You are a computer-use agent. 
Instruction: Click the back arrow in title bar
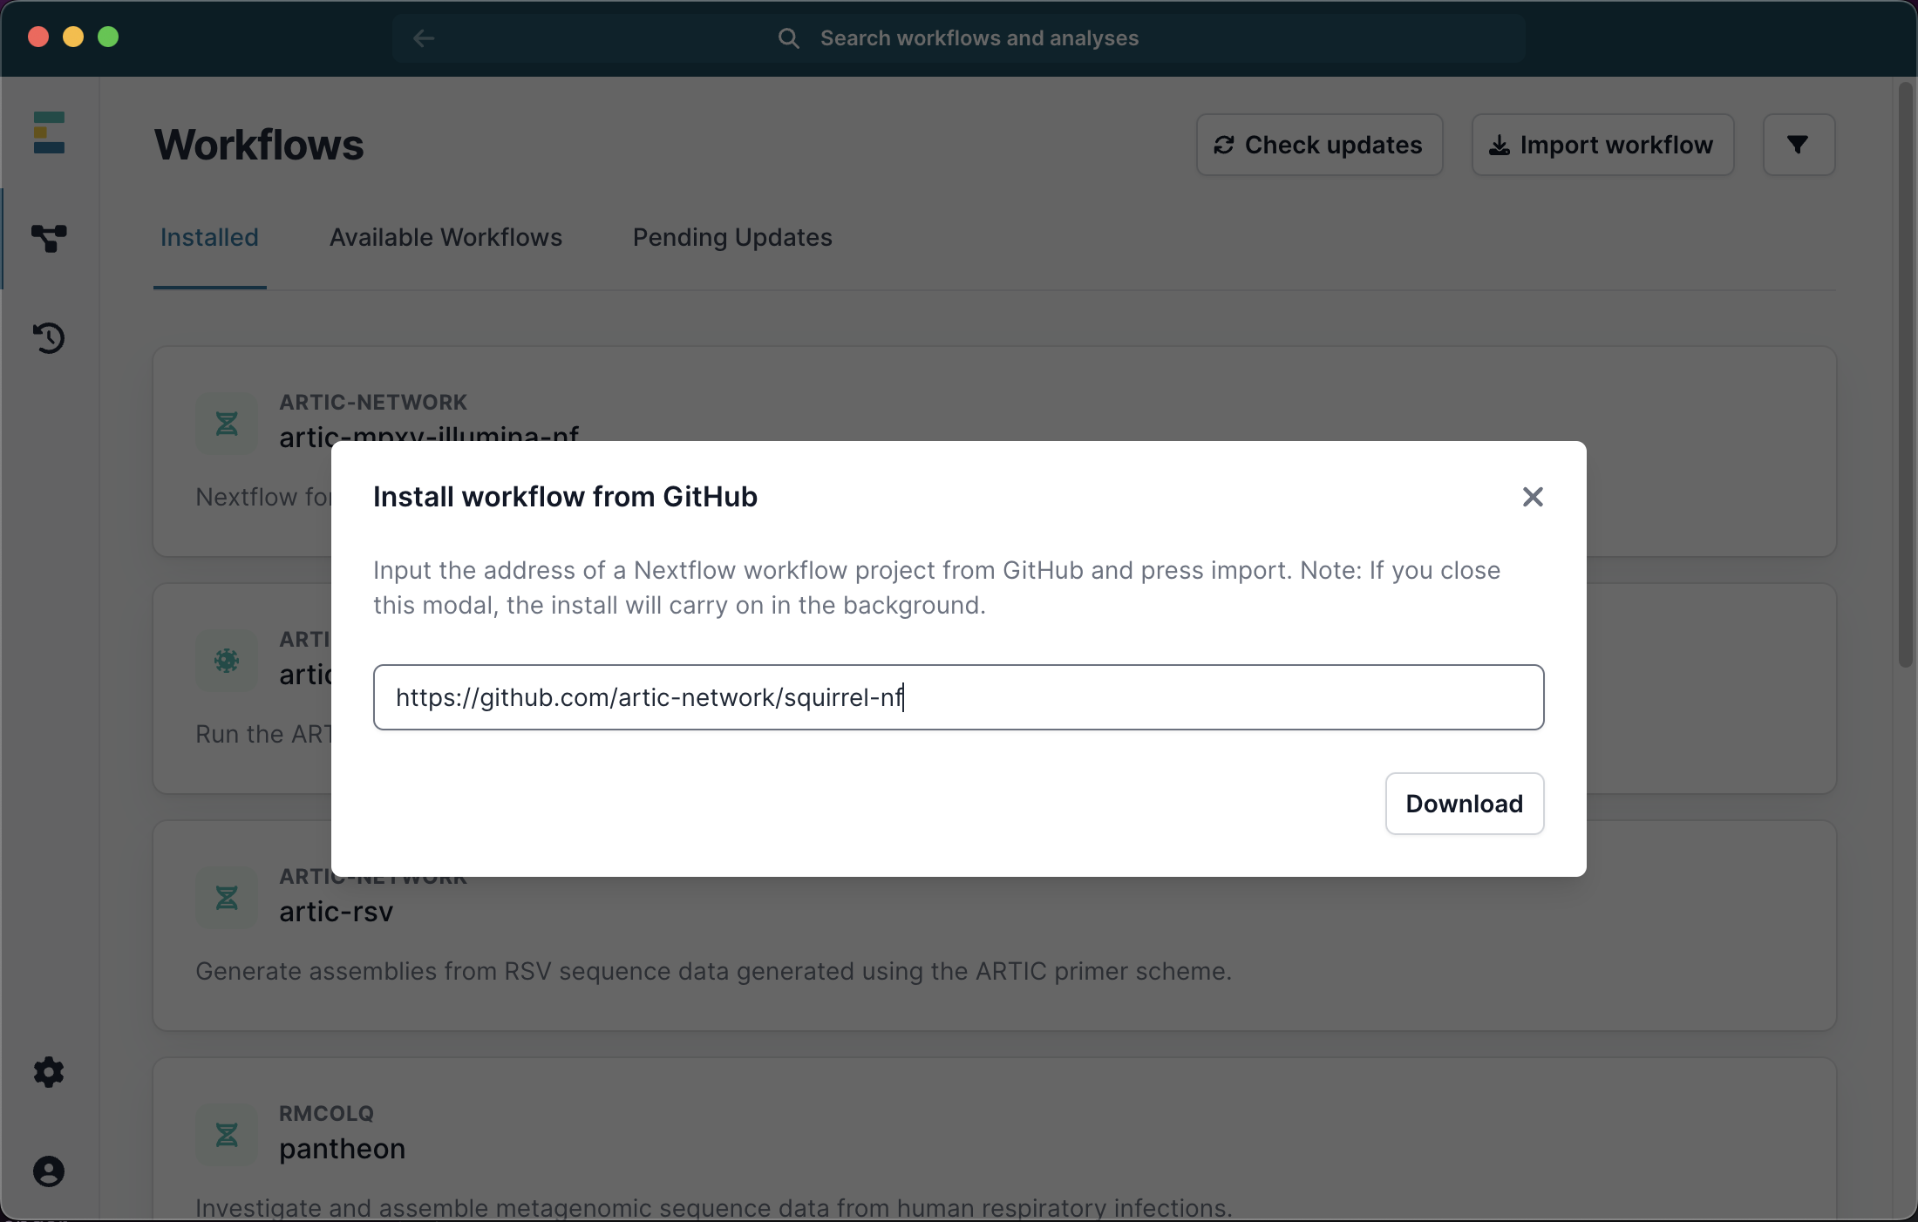pyautogui.click(x=424, y=38)
